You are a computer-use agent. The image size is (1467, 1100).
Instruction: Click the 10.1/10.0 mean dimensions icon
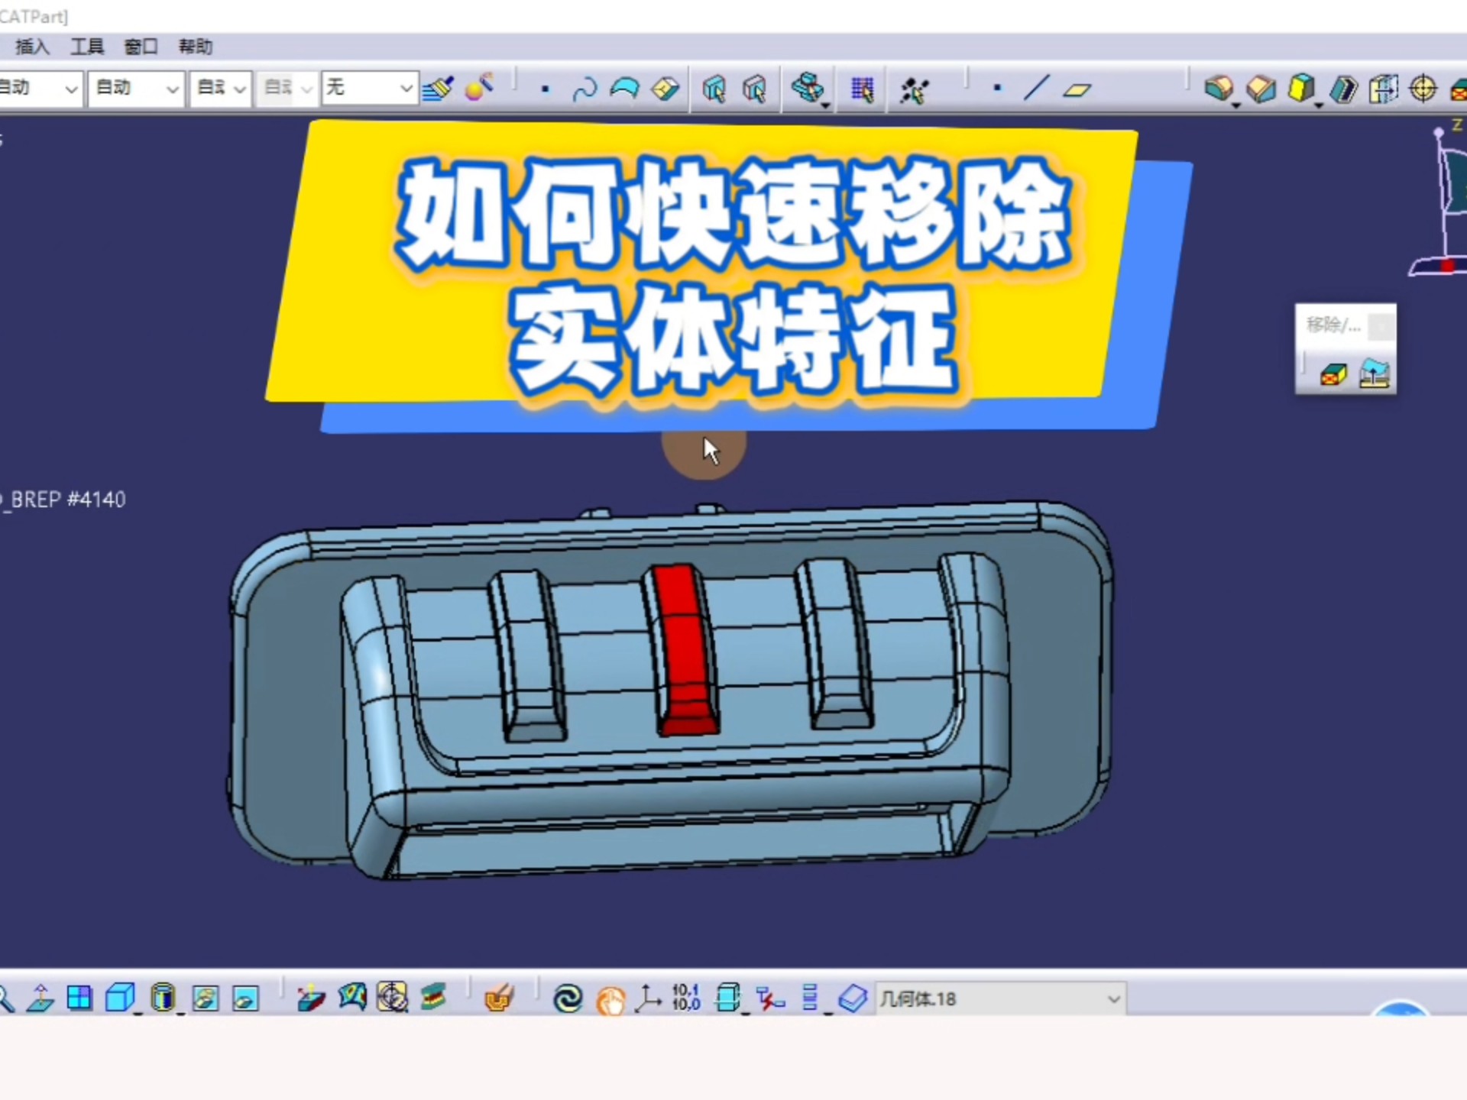pyautogui.click(x=686, y=997)
